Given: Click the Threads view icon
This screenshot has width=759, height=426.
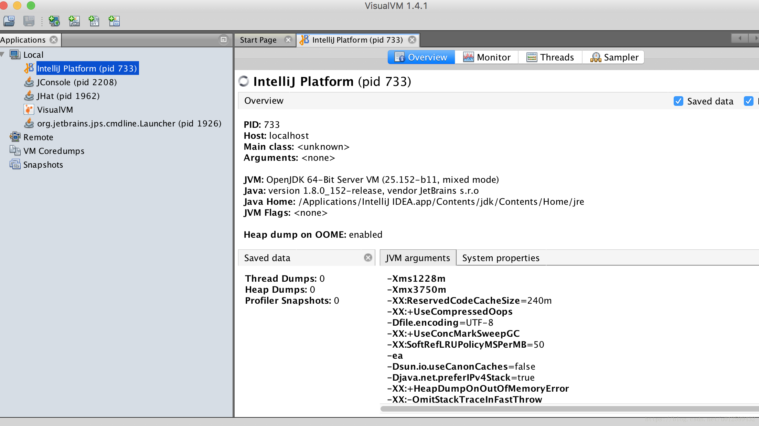Looking at the screenshot, I should (532, 57).
